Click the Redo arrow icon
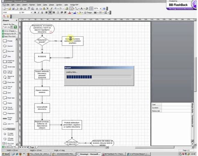The image size is (198, 156). click(61, 9)
